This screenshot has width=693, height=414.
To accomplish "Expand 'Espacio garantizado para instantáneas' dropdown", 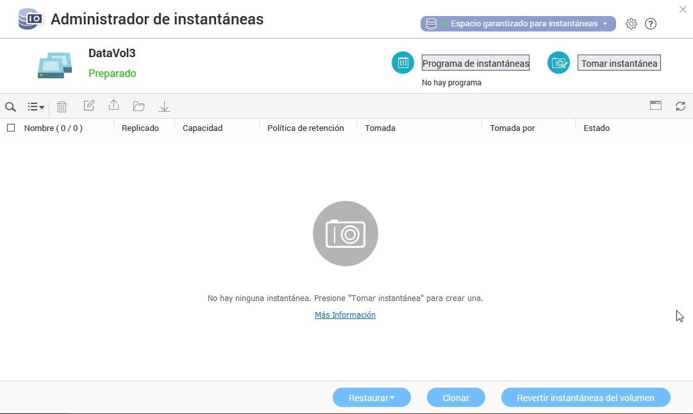I will [x=518, y=24].
